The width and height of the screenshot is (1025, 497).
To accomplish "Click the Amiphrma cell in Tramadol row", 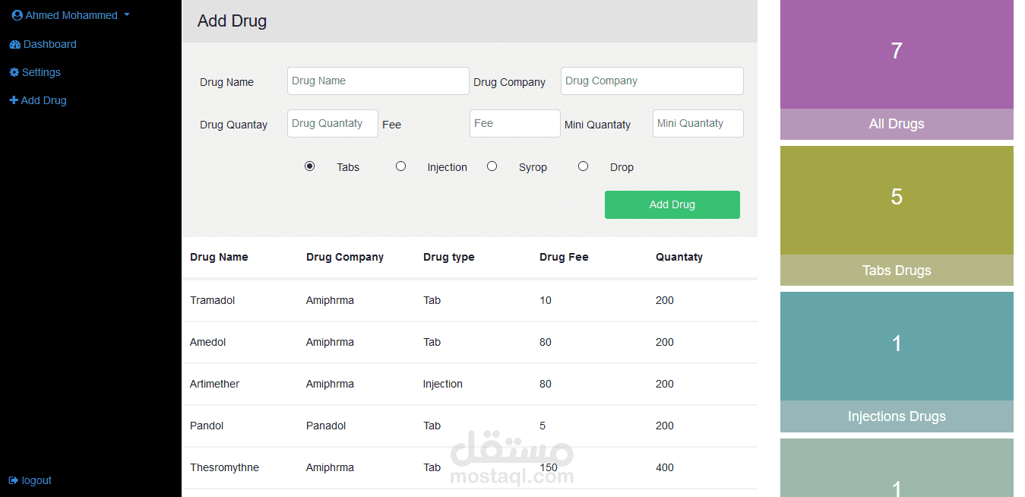I will tap(330, 300).
